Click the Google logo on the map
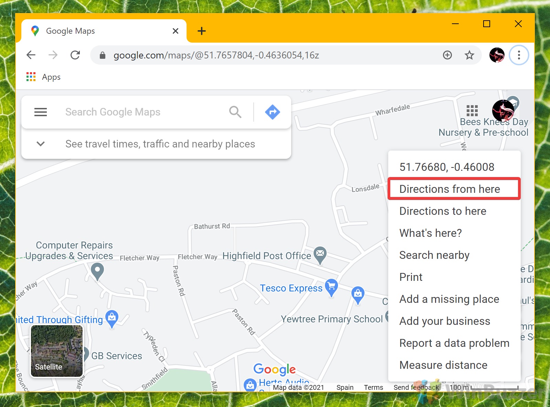Image resolution: width=550 pixels, height=407 pixels. 274,369
